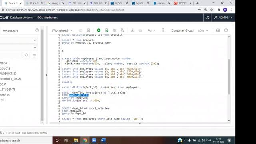
Task: Open Chrome three-dot menu
Action: (x=231, y=10)
